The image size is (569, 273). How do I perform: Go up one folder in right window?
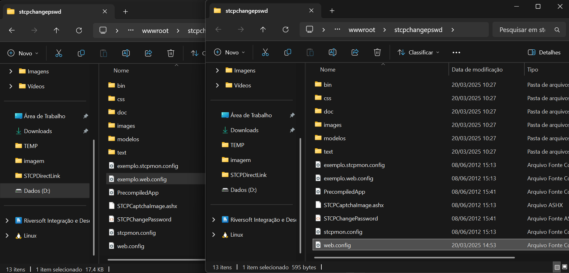coord(263,30)
